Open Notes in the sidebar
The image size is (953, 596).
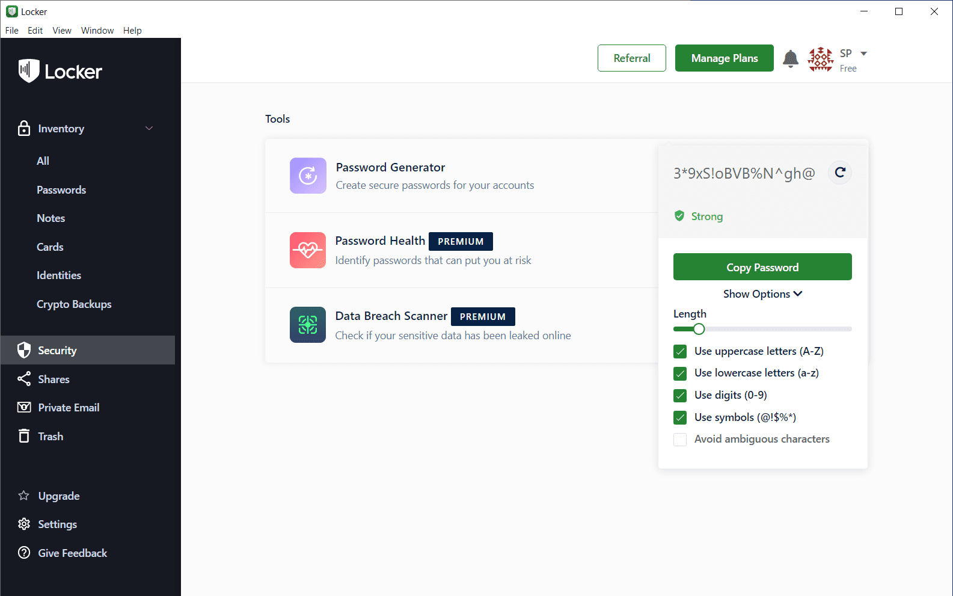click(x=51, y=218)
